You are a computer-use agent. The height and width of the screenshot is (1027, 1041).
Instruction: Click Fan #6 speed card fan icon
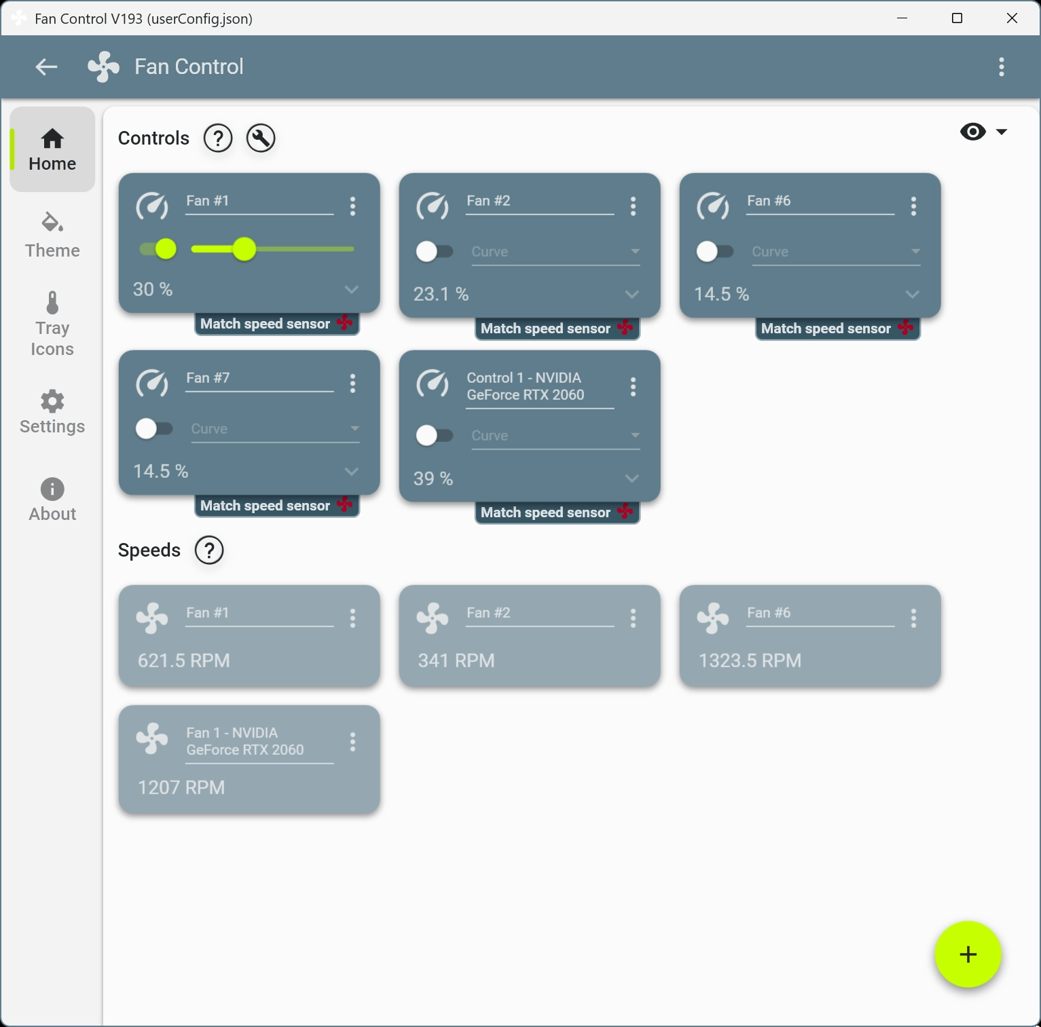(713, 618)
